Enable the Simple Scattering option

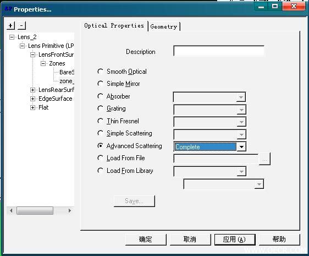(100, 133)
